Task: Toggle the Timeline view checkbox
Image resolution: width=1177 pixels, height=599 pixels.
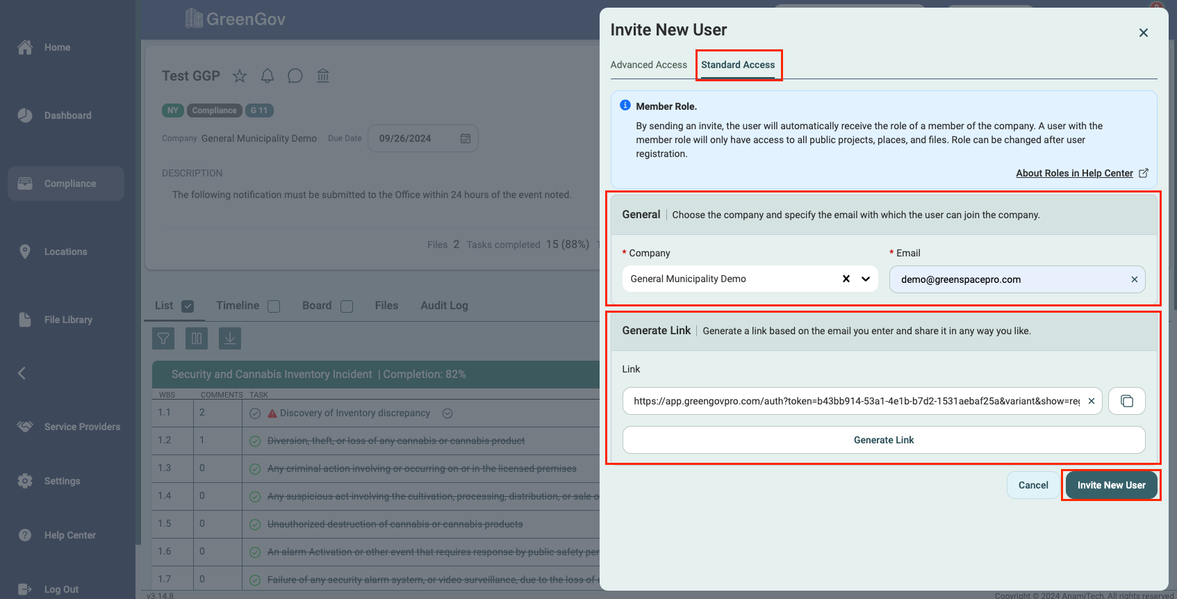Action: [274, 306]
